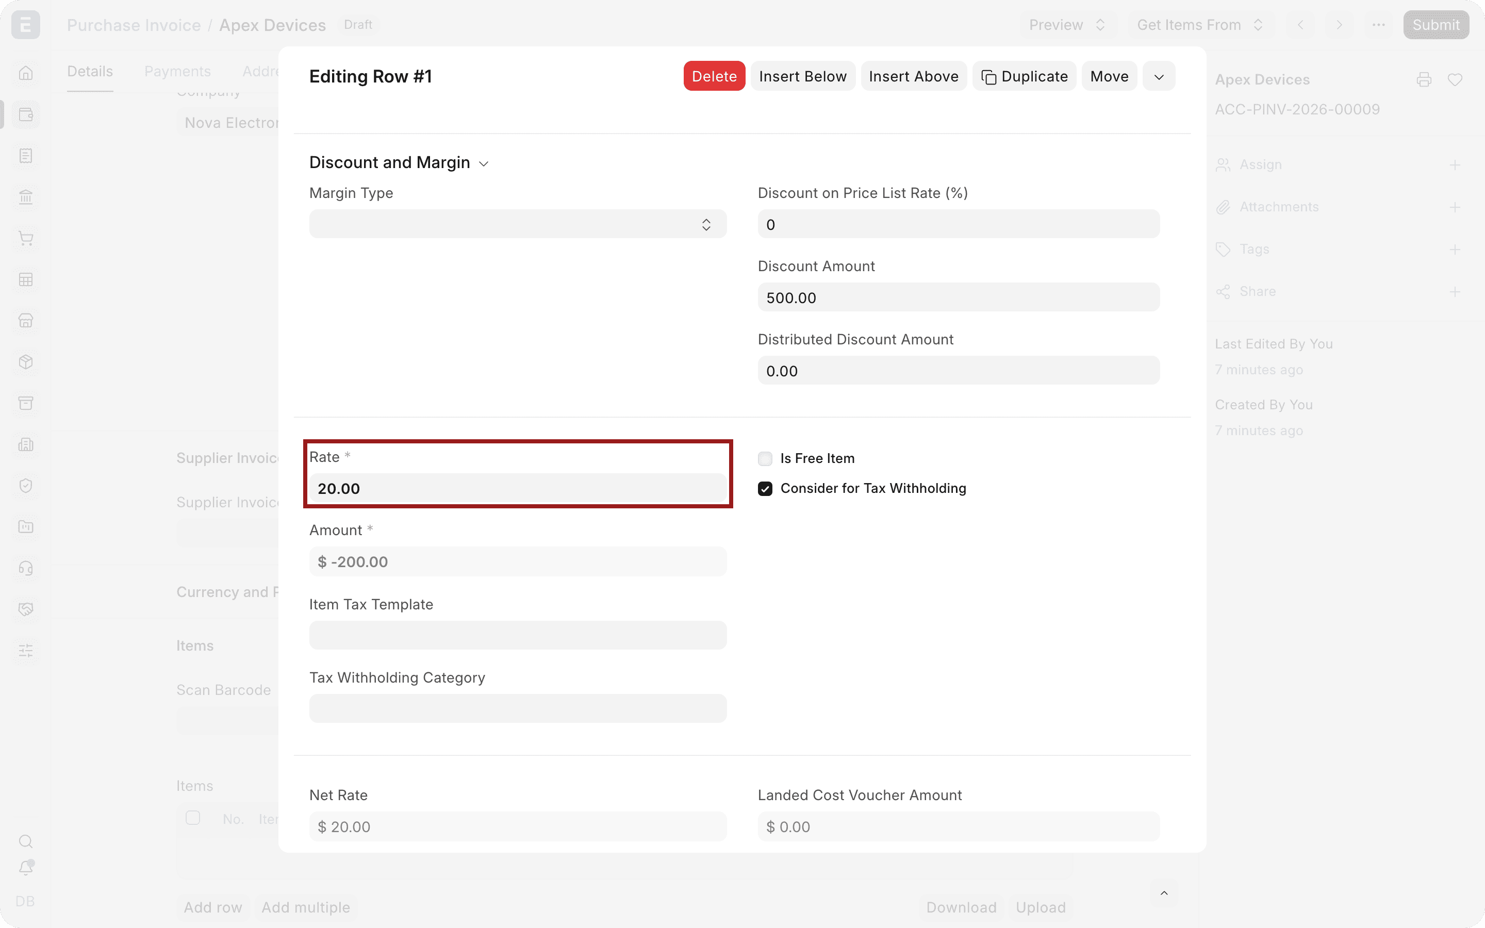The image size is (1485, 928).
Task: Toggle the items table select-all checkbox
Action: coord(193,818)
